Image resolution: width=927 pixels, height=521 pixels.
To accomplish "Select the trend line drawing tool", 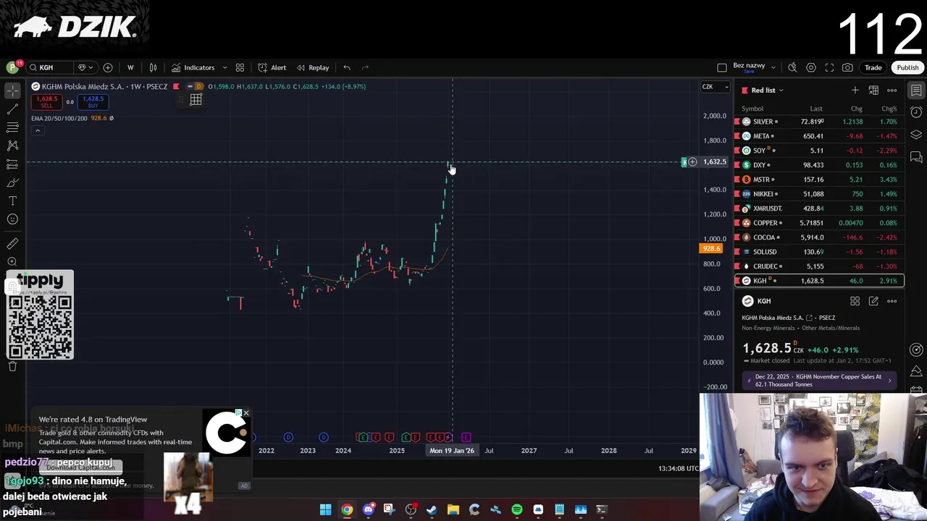I will pyautogui.click(x=12, y=109).
